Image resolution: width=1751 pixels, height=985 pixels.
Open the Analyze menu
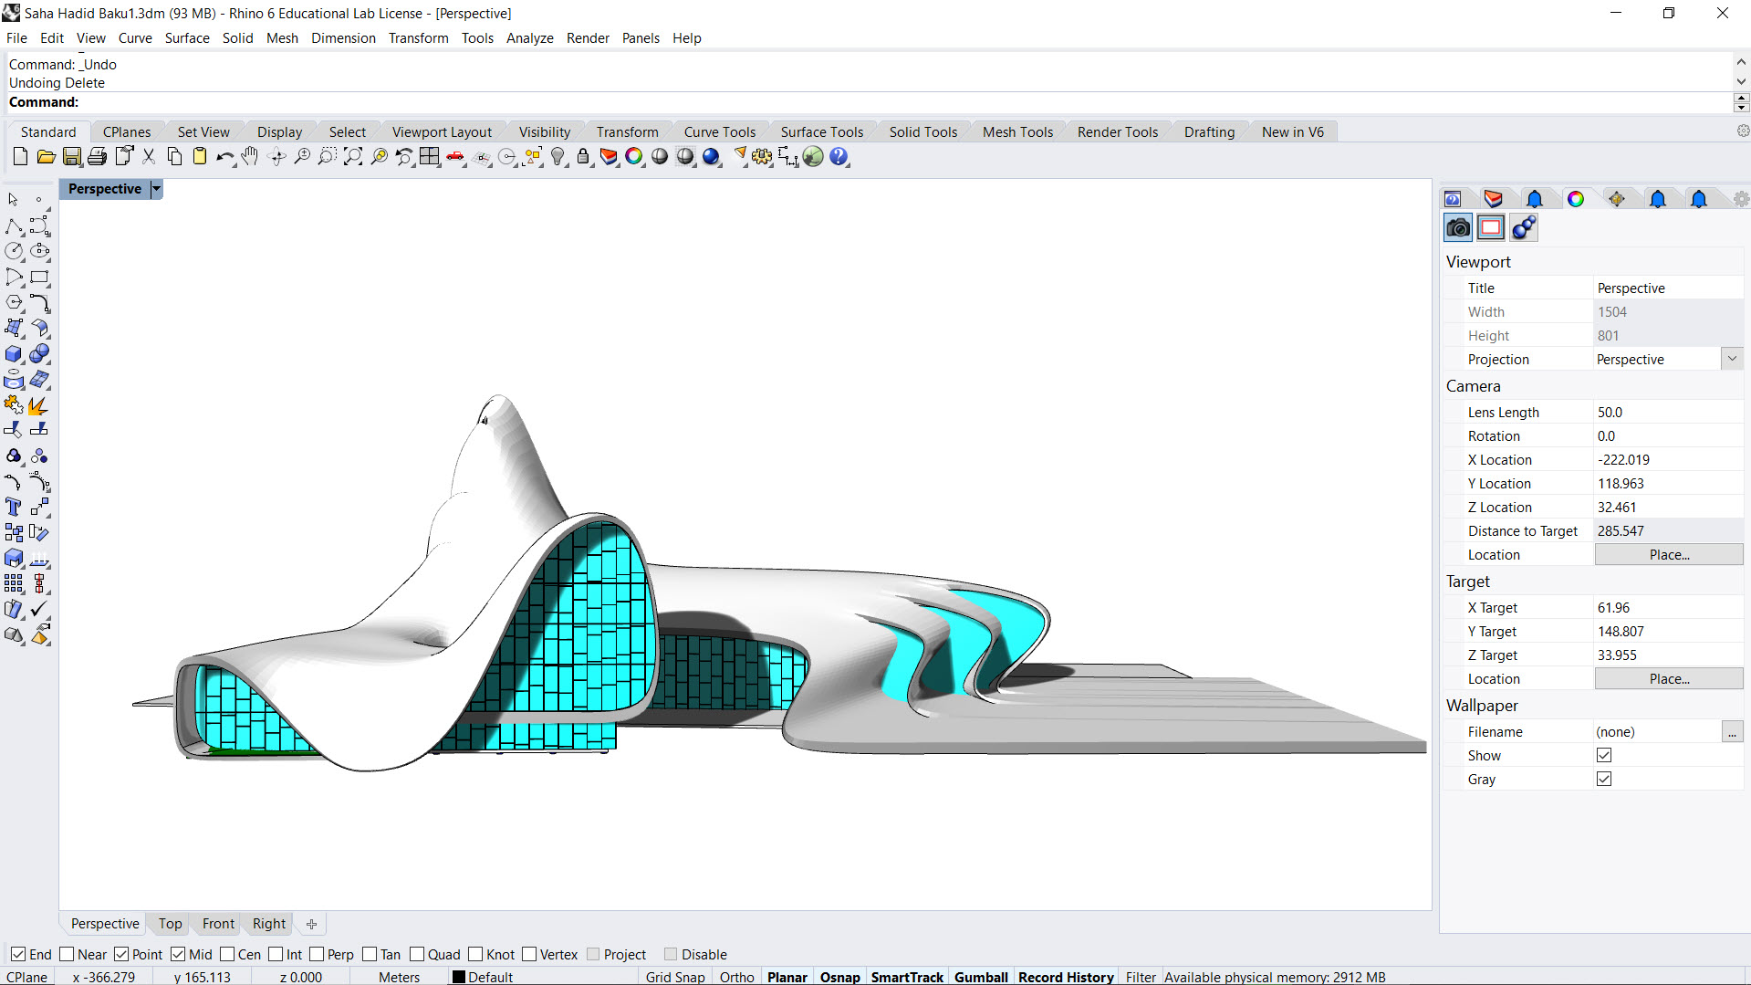(530, 37)
